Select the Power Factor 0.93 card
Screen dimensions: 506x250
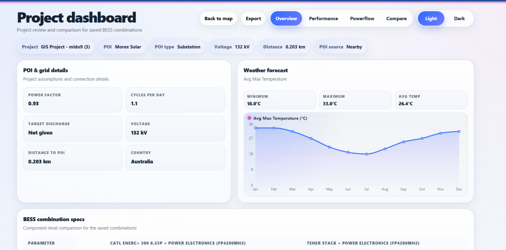72,100
